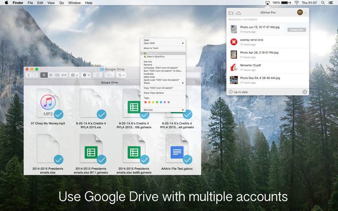Click the GDrive Pro menu bar status icon

click(x=267, y=3)
